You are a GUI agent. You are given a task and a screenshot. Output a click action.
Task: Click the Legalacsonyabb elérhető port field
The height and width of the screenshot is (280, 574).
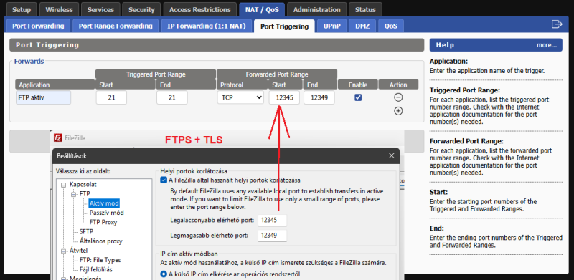pos(272,221)
